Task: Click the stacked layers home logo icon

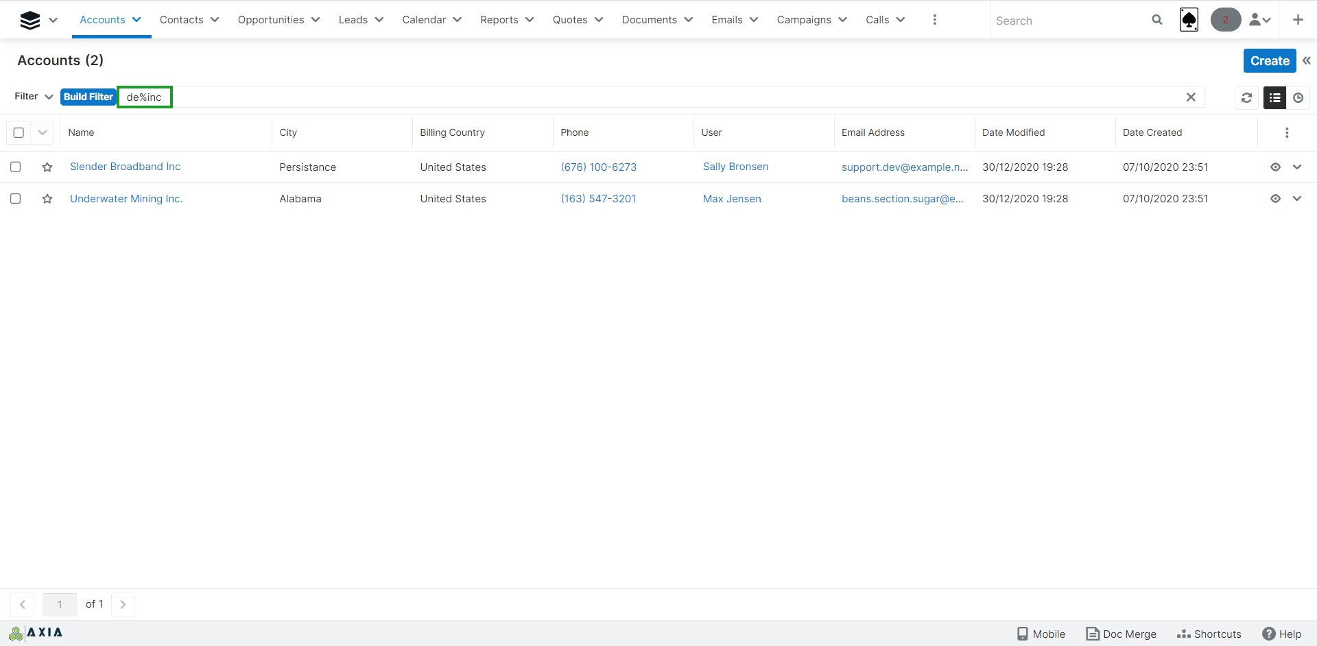Action: 30,20
